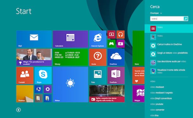Open the grey folder small tile
The height and width of the screenshot is (118, 193).
click(39, 98)
